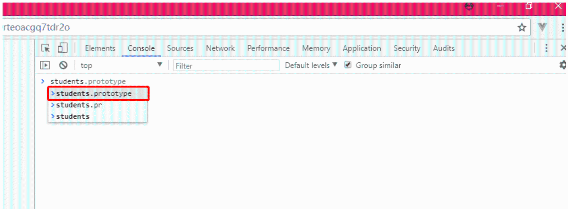Image resolution: width=568 pixels, height=209 pixels.
Task: Click the console input line students.prototype
Action: 88,81
